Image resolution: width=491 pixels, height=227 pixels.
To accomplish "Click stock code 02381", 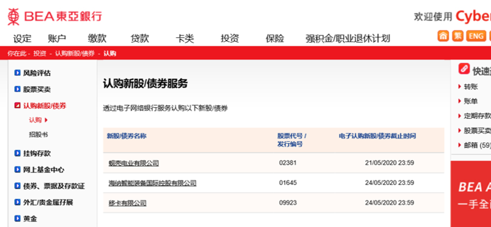I will [288, 163].
